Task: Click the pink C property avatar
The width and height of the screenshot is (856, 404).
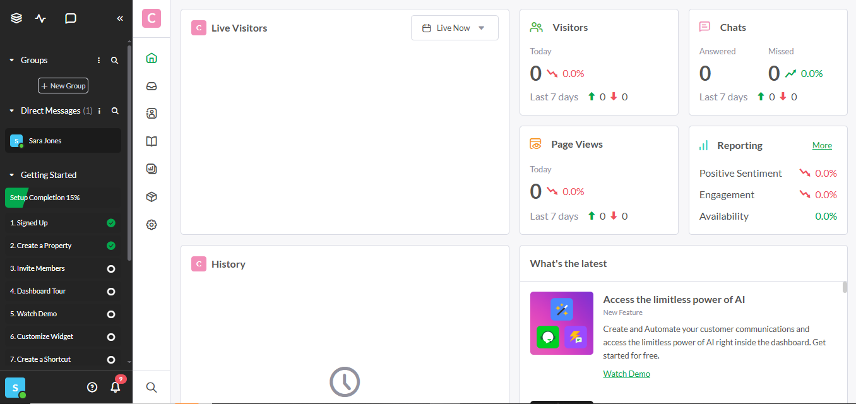Action: [152, 18]
